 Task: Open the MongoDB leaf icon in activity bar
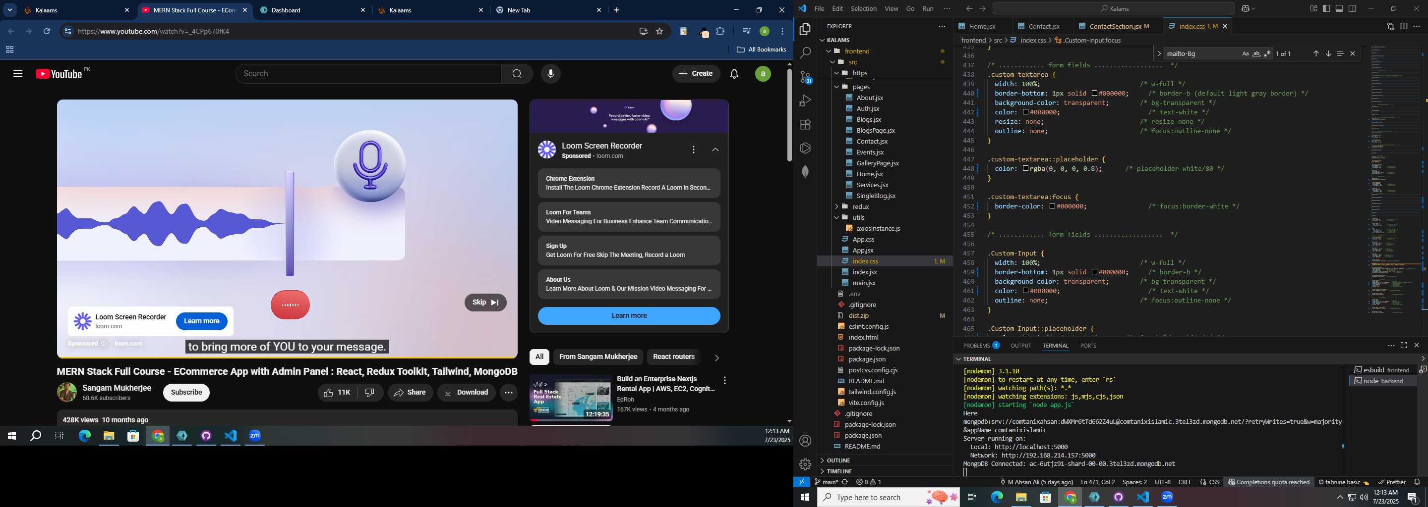pyautogui.click(x=805, y=172)
